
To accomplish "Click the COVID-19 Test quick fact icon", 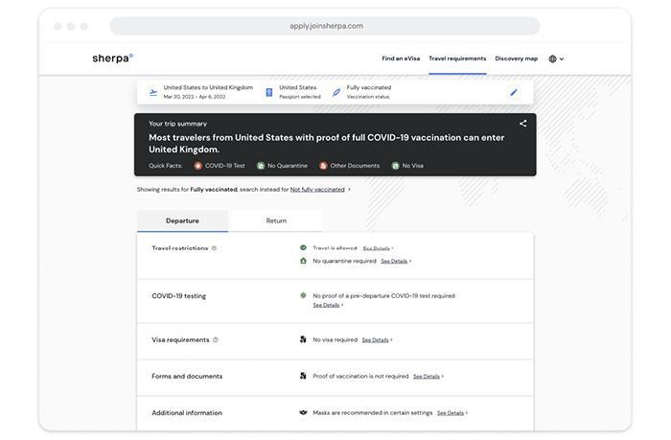I will pyautogui.click(x=197, y=166).
